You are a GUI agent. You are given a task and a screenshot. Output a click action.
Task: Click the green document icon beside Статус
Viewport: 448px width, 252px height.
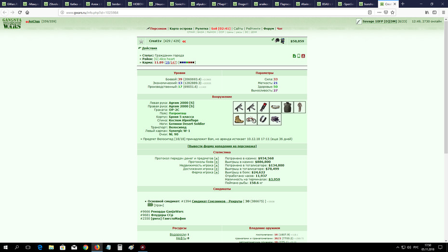(x=294, y=56)
